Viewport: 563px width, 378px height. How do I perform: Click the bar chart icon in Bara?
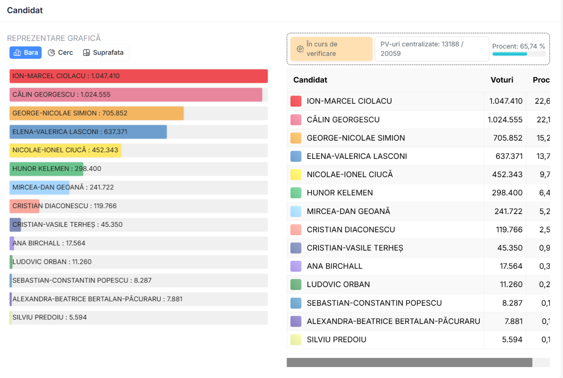click(17, 53)
